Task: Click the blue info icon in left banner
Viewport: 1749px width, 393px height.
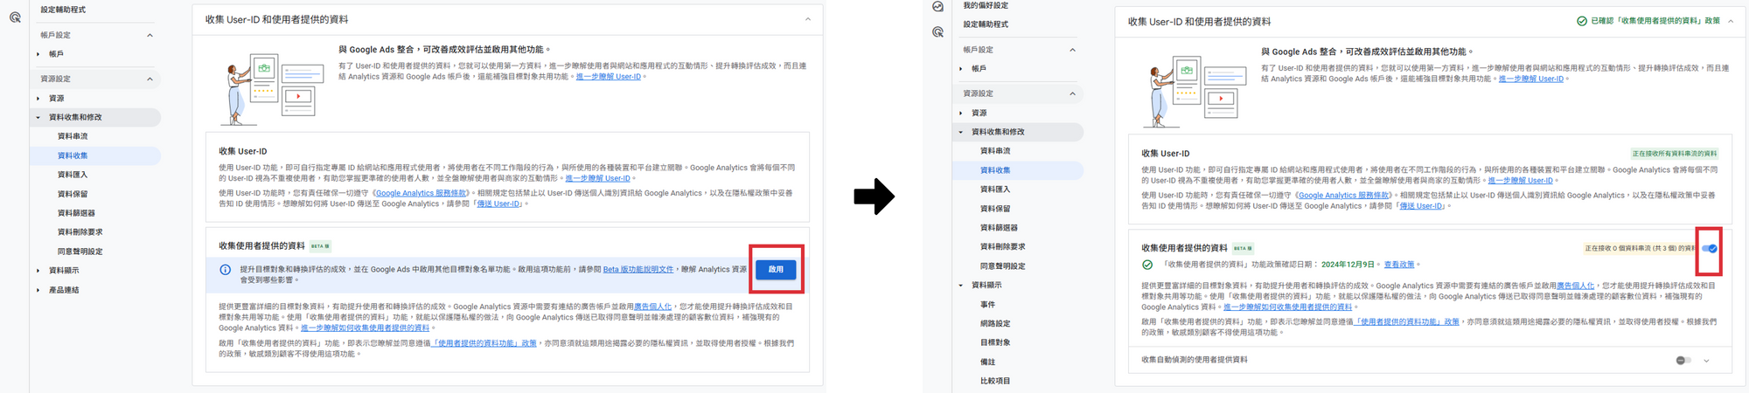Action: (226, 270)
